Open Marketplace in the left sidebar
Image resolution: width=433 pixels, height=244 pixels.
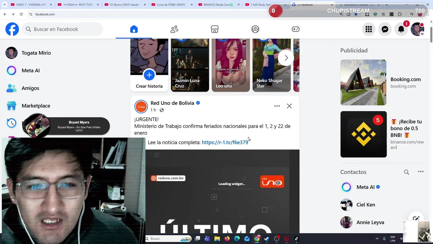[x=36, y=106]
